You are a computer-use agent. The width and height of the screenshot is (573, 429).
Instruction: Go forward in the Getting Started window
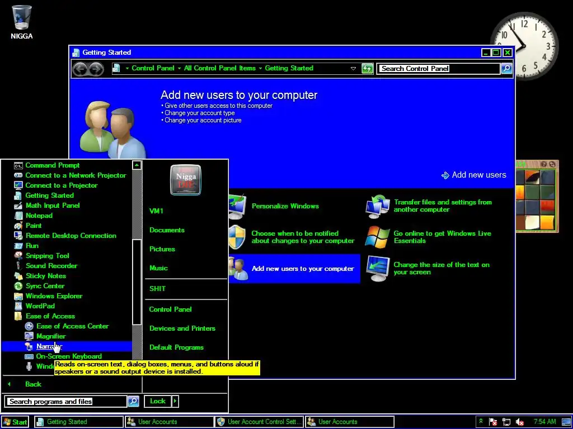[x=96, y=69]
